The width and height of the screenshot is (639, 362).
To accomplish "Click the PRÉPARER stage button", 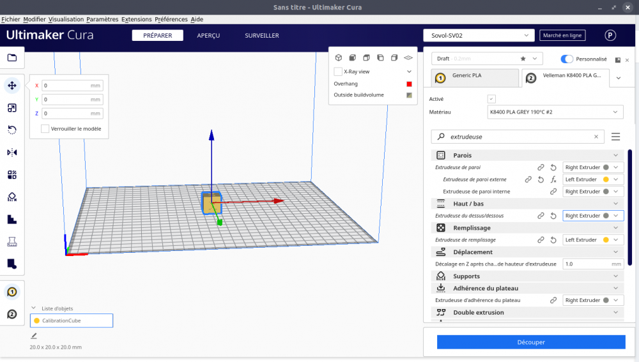I will (158, 35).
